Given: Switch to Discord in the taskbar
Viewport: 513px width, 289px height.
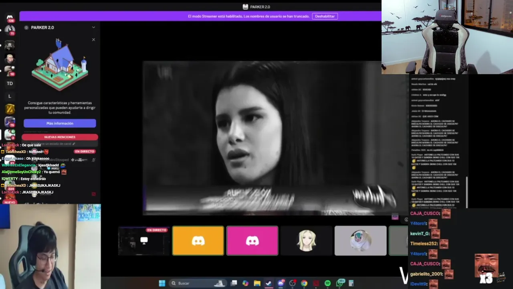Looking at the screenshot, I should point(281,283).
